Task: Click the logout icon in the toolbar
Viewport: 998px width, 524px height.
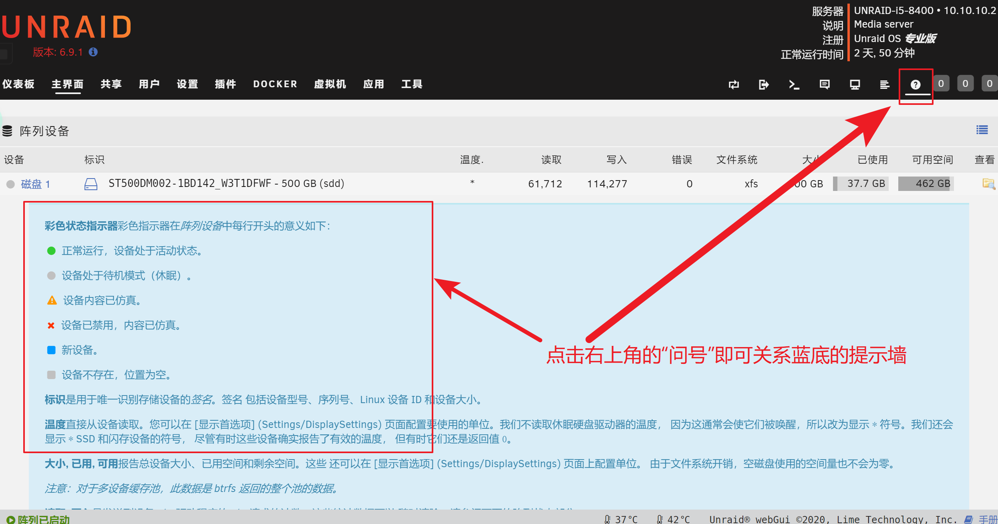Action: 764,84
